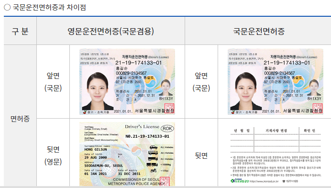
Task: Click the '년 월 일' header on Korean back
Action: 242,131
